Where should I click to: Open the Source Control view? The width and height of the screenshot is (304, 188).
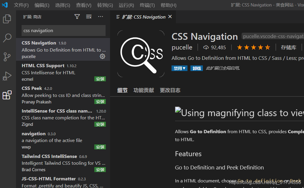tap(7, 57)
